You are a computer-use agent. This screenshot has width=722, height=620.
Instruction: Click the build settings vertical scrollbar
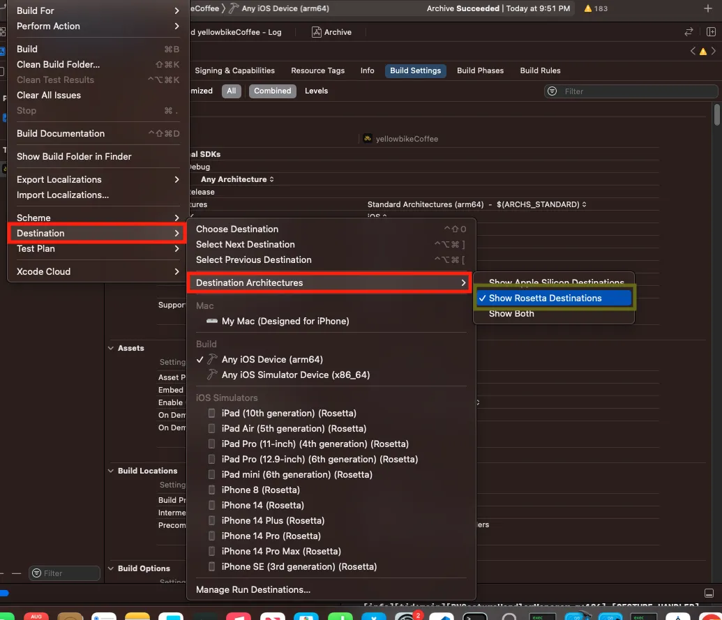717,115
